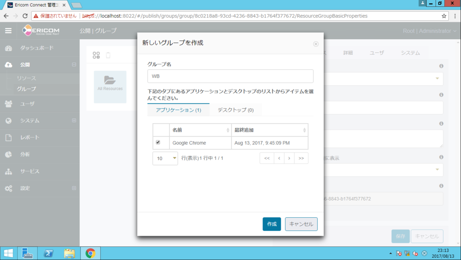The height and width of the screenshot is (260, 461).
Task: Click the レポート document icon
Action: pyautogui.click(x=9, y=138)
